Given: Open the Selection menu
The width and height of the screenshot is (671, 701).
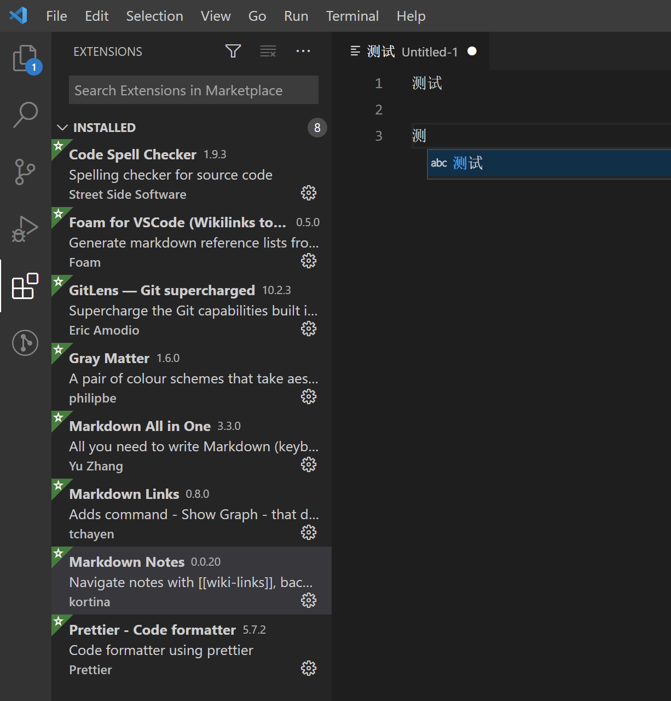Looking at the screenshot, I should (154, 16).
